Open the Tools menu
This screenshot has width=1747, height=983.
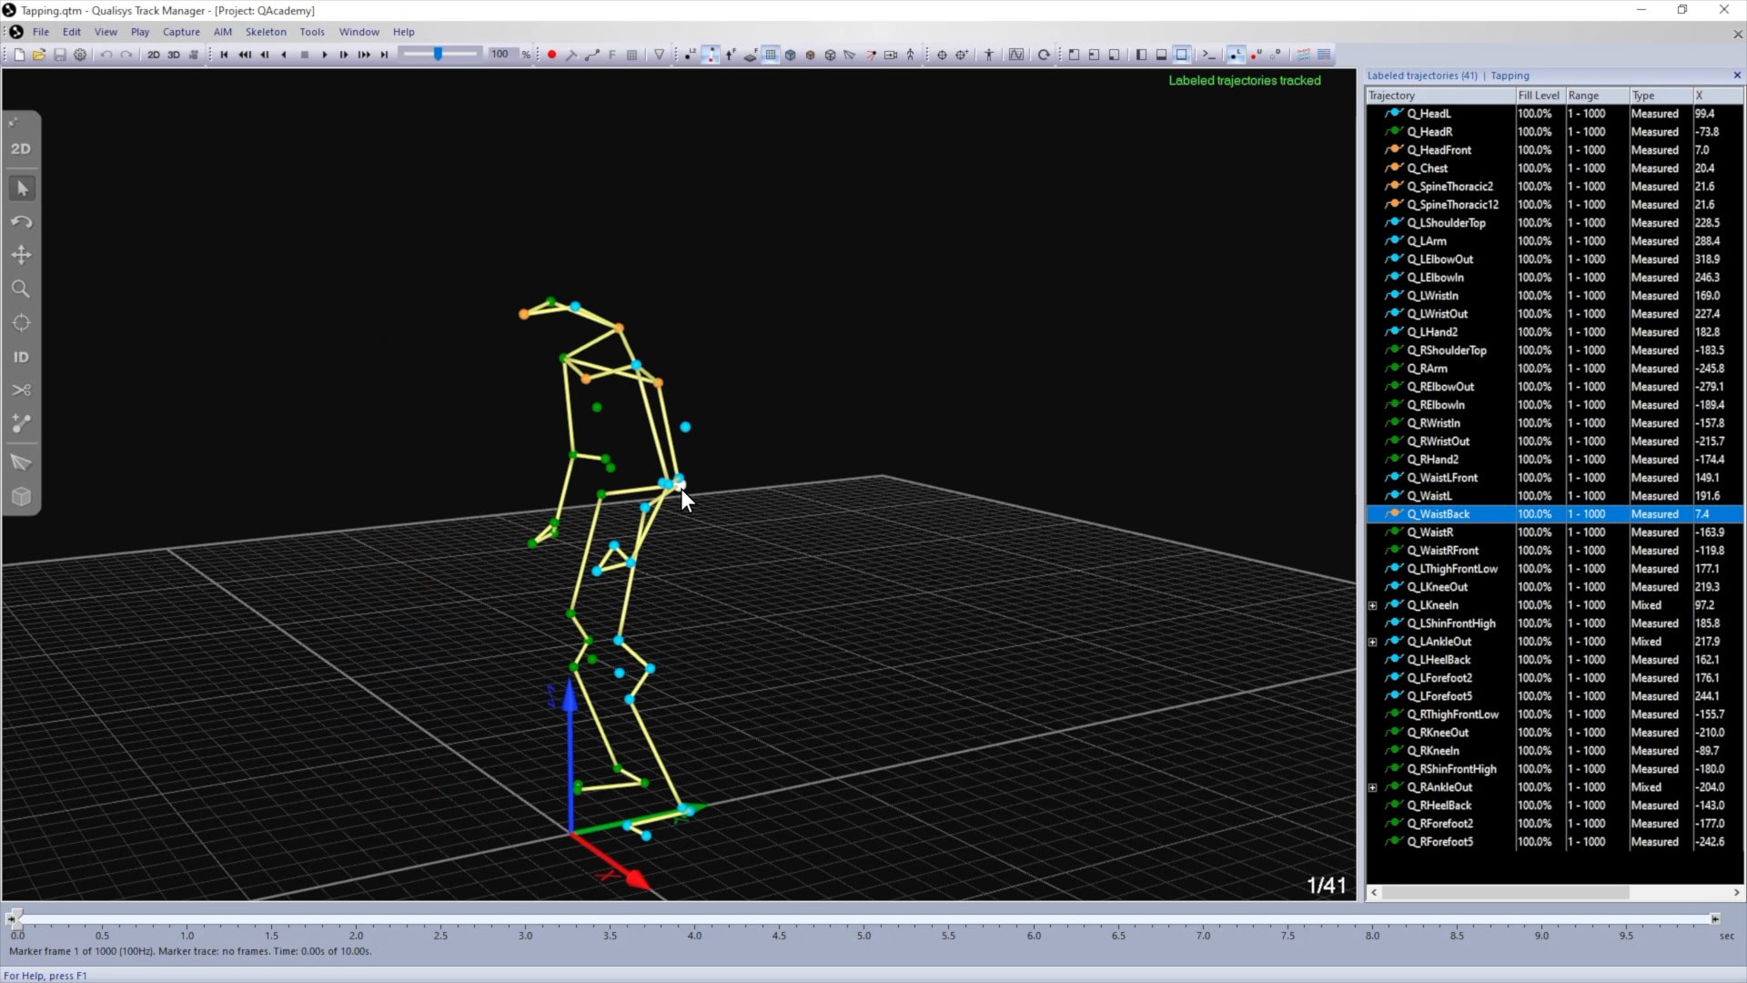coord(312,32)
